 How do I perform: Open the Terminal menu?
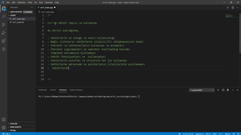tap(49, 3)
